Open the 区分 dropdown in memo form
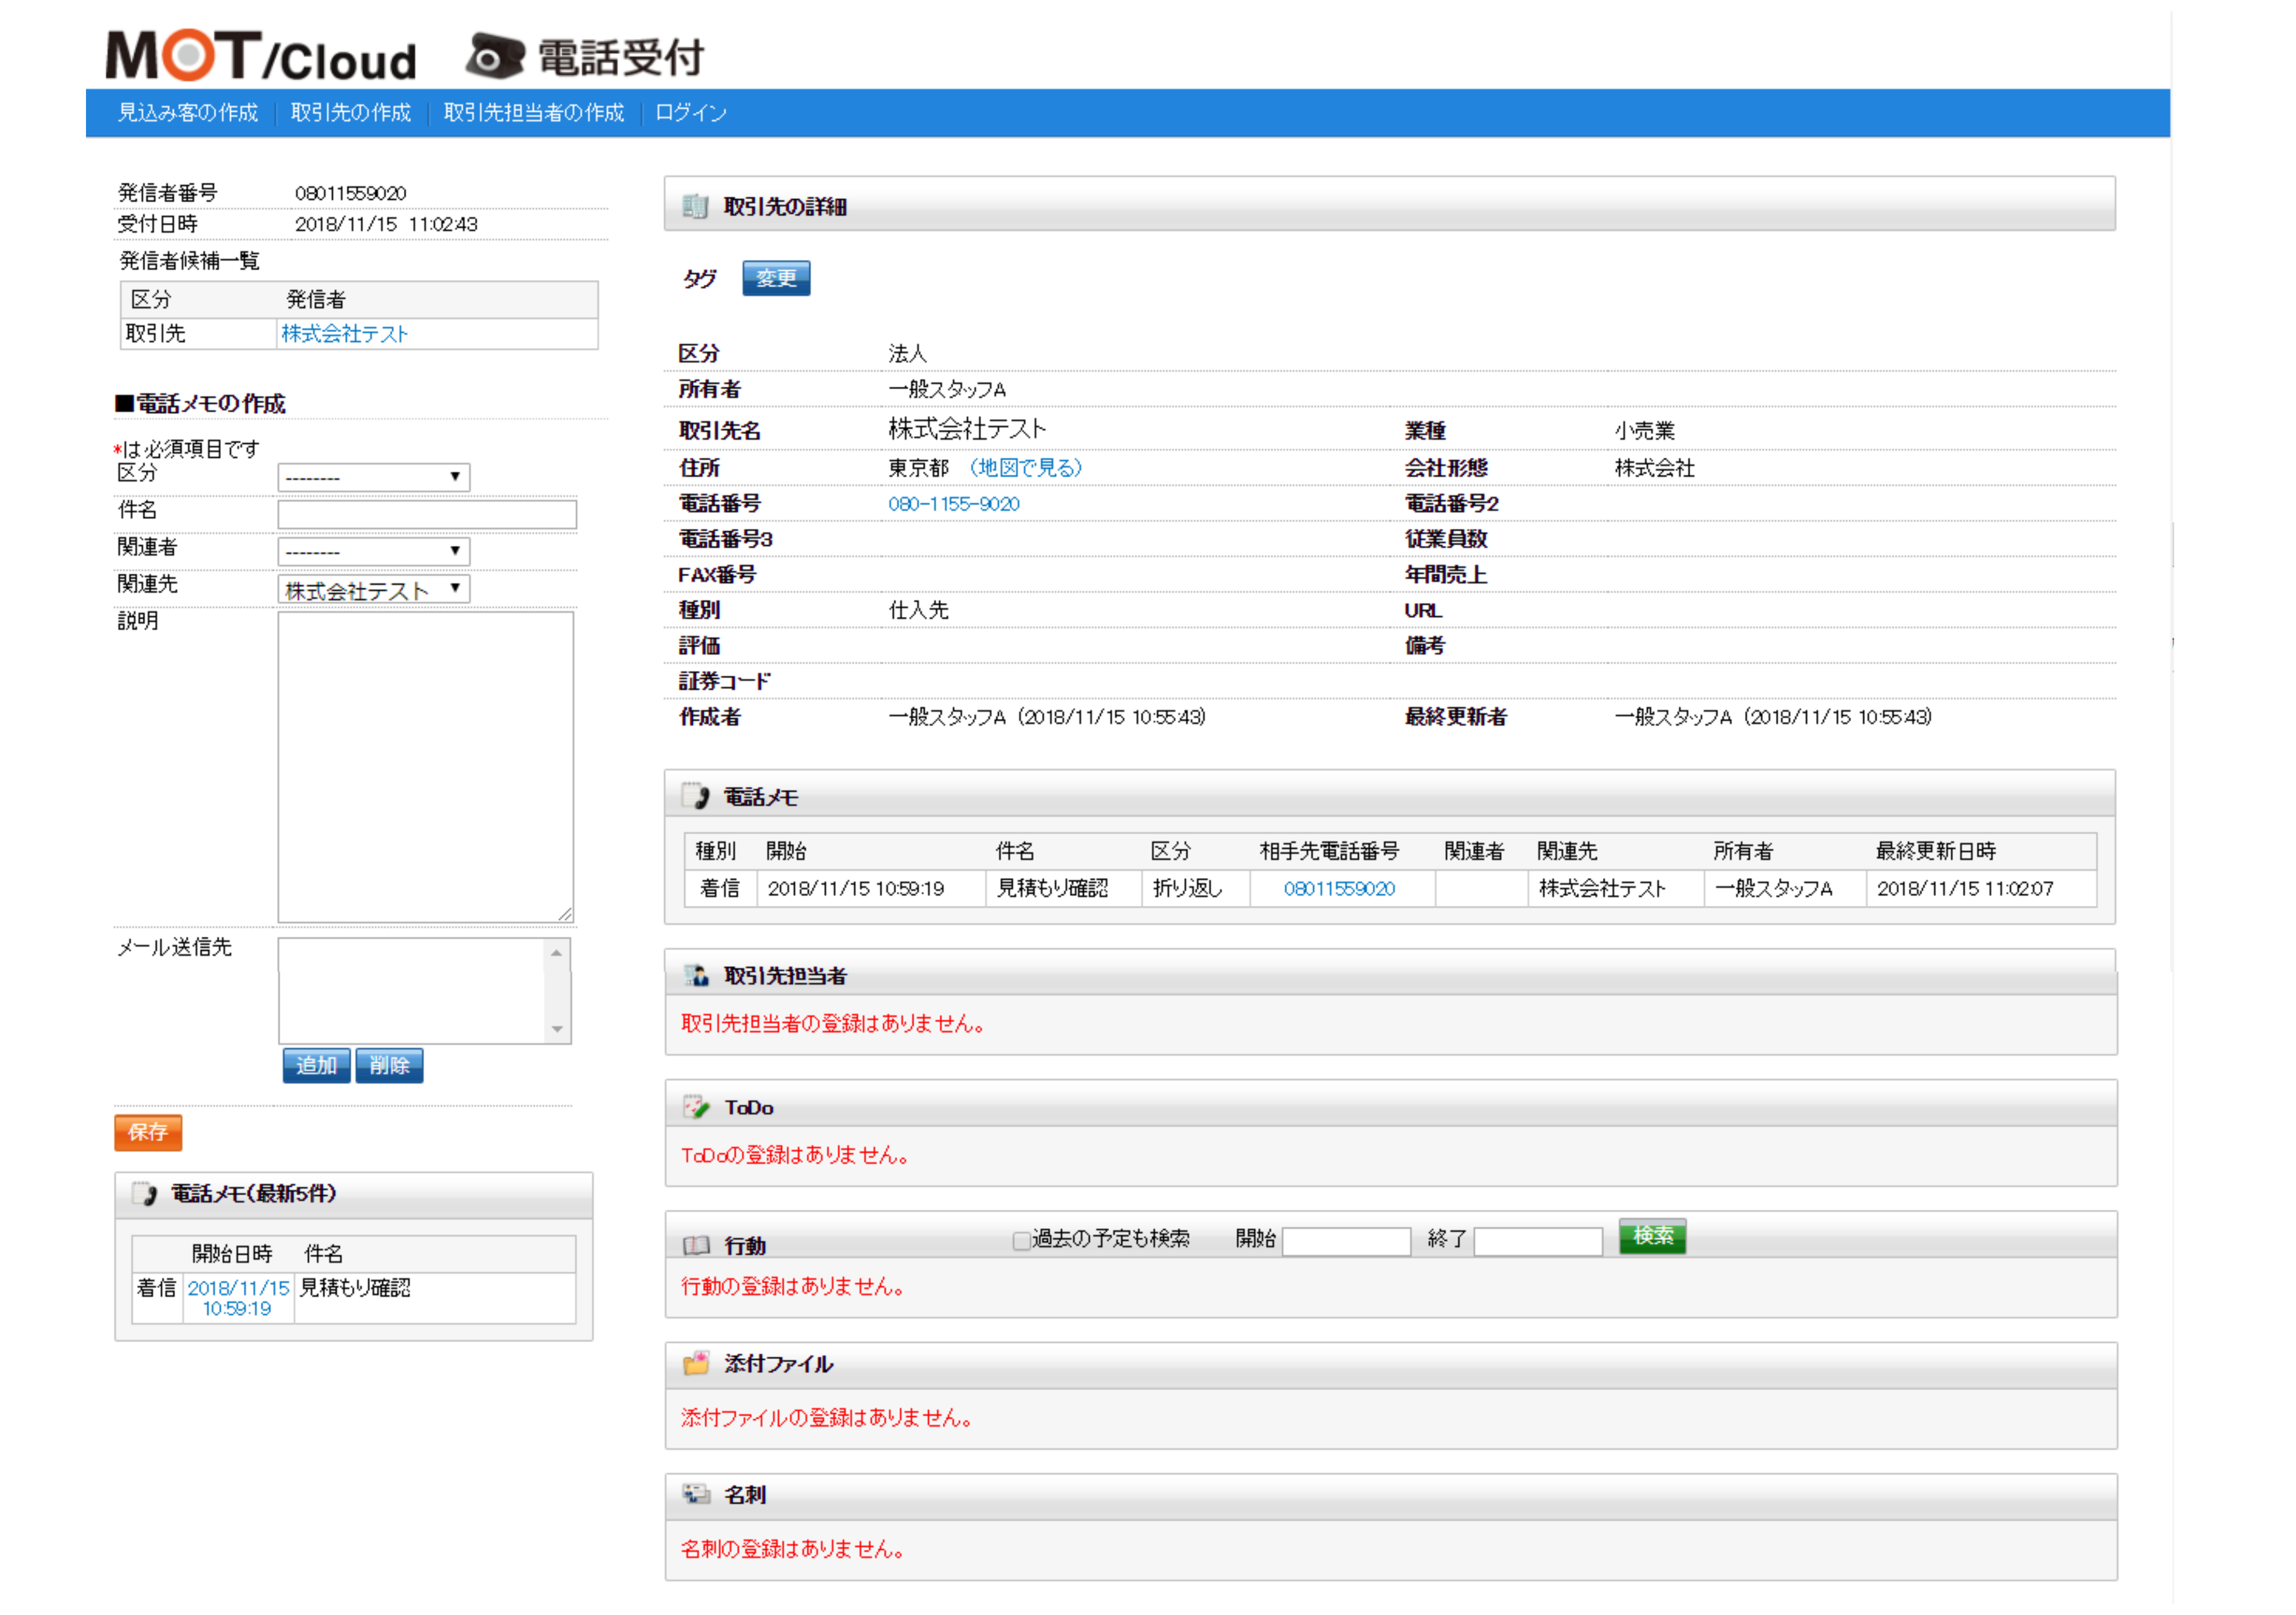This screenshot has width=2296, height=1615. pos(373,477)
